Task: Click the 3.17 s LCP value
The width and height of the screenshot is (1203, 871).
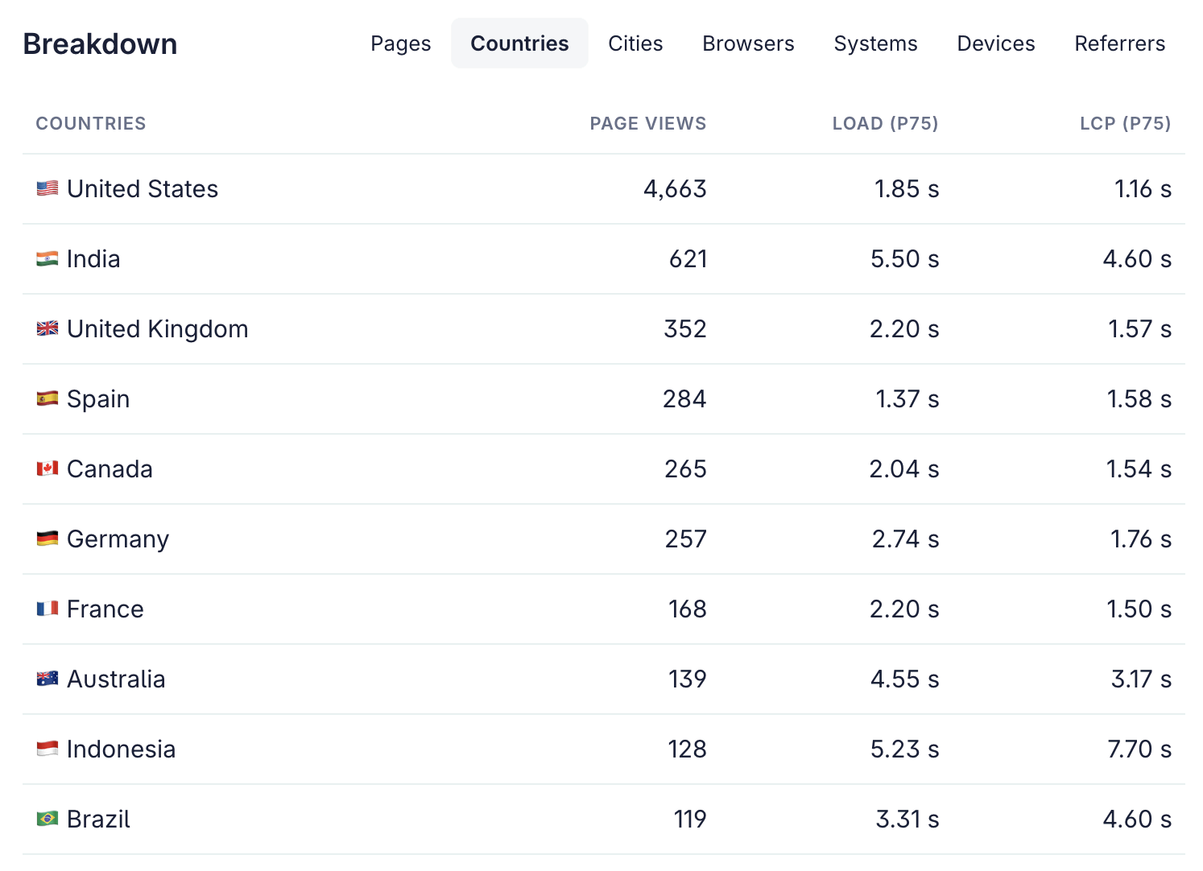Action: coord(1141,679)
